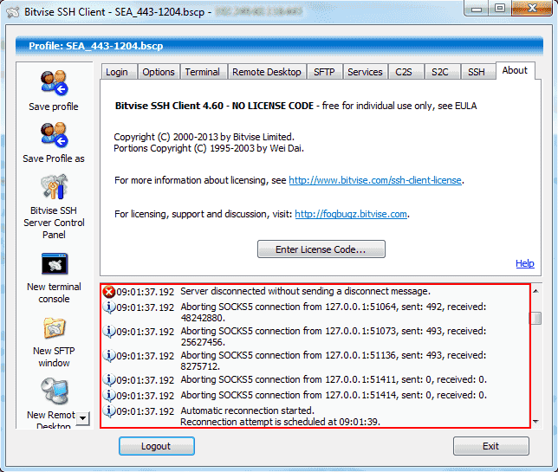Click the 'Save profile' sidebar label

(x=54, y=107)
